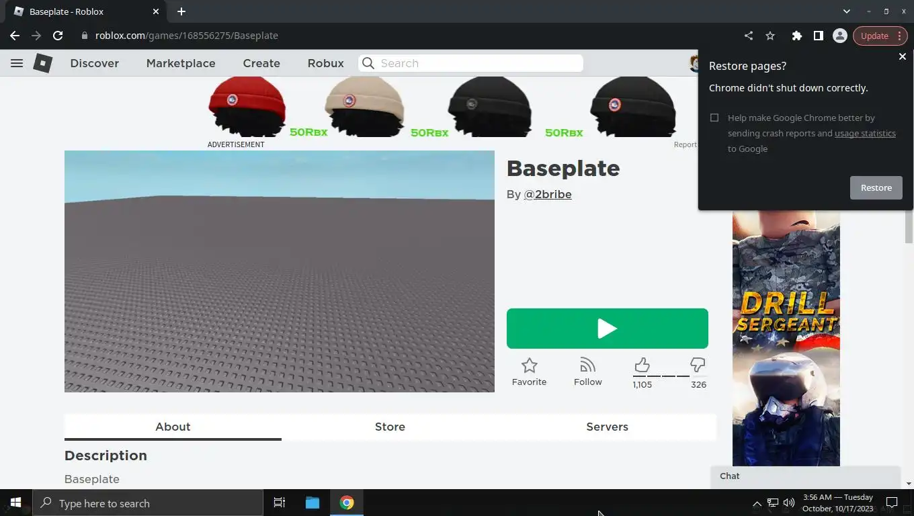Open the network icon in tray
This screenshot has width=914, height=516.
773,503
